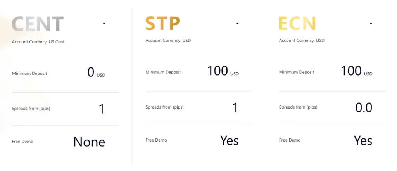This screenshot has width=397, height=171.
Task: Click STP Account Currency: USD text
Action: tap(168, 41)
